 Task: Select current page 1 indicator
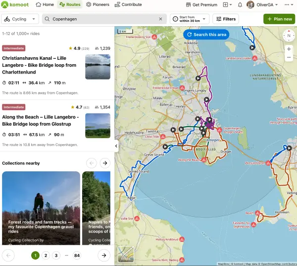35,256
